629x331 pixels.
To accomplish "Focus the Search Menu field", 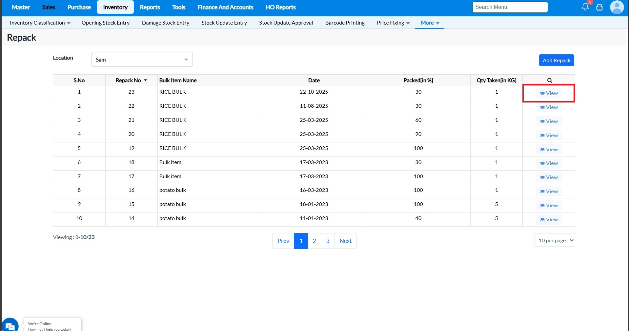I will 510,7.
